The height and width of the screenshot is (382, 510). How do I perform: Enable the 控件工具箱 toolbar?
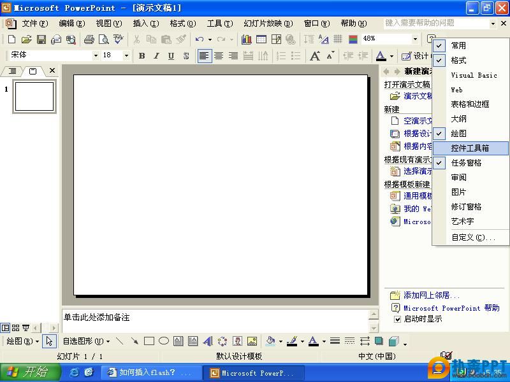[x=470, y=148]
